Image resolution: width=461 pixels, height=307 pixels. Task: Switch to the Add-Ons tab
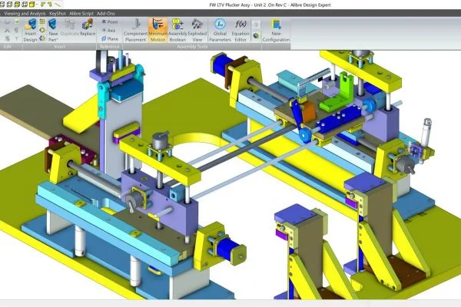105,14
